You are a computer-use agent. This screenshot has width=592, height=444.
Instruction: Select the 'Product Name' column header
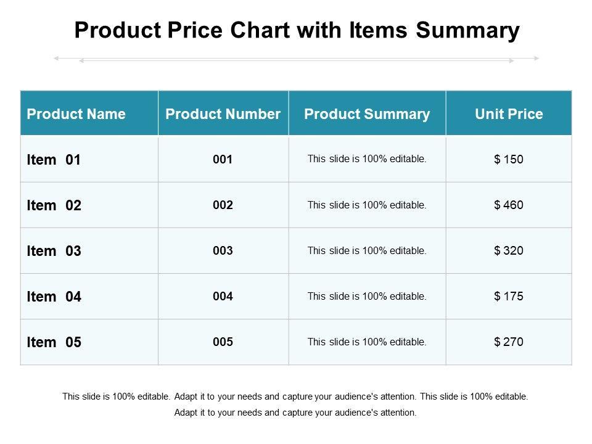tap(76, 114)
